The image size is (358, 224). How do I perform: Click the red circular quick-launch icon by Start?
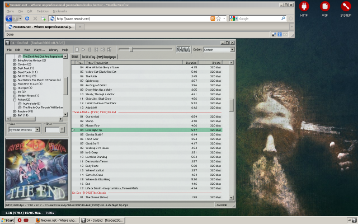20,220
